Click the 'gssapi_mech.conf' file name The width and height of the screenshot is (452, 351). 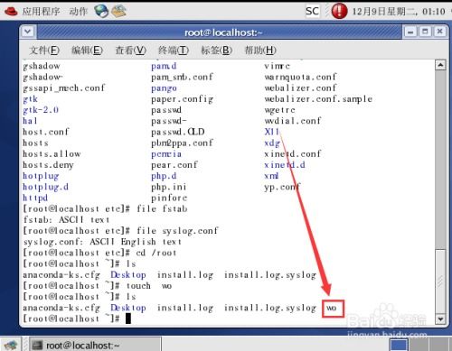click(x=63, y=88)
